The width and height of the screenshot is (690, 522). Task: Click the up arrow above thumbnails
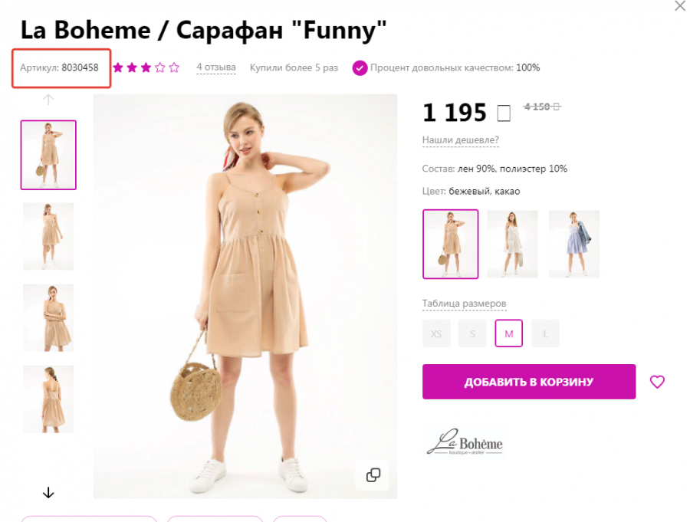[48, 100]
